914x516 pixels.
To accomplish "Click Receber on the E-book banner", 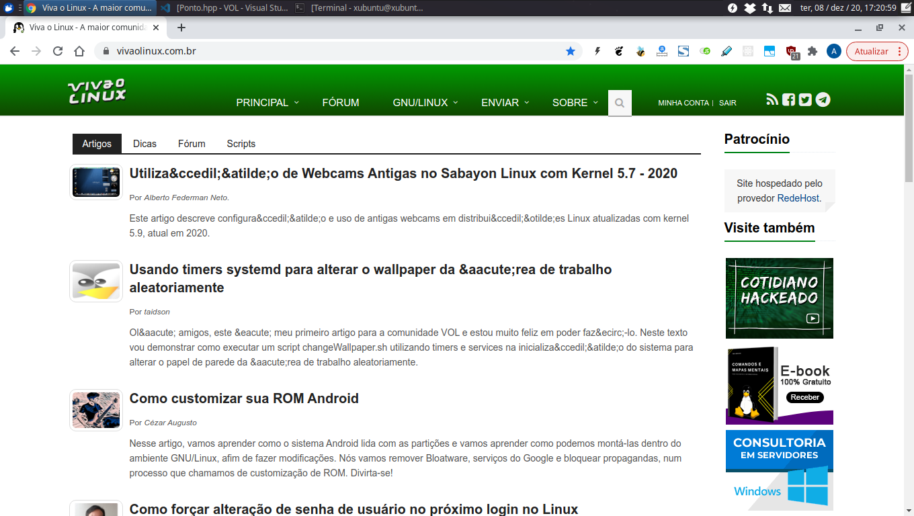I will [804, 397].
